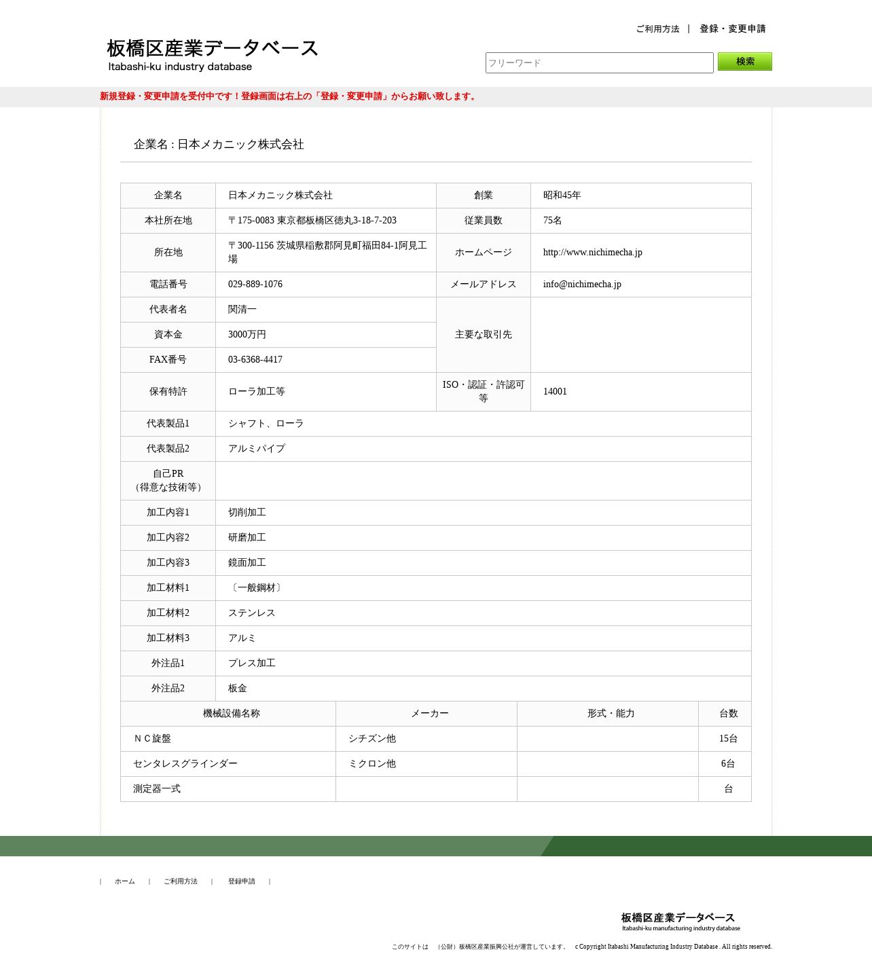Image resolution: width=872 pixels, height=967 pixels.
Task: Select the maker cell ミクロン他
Action: click(426, 764)
